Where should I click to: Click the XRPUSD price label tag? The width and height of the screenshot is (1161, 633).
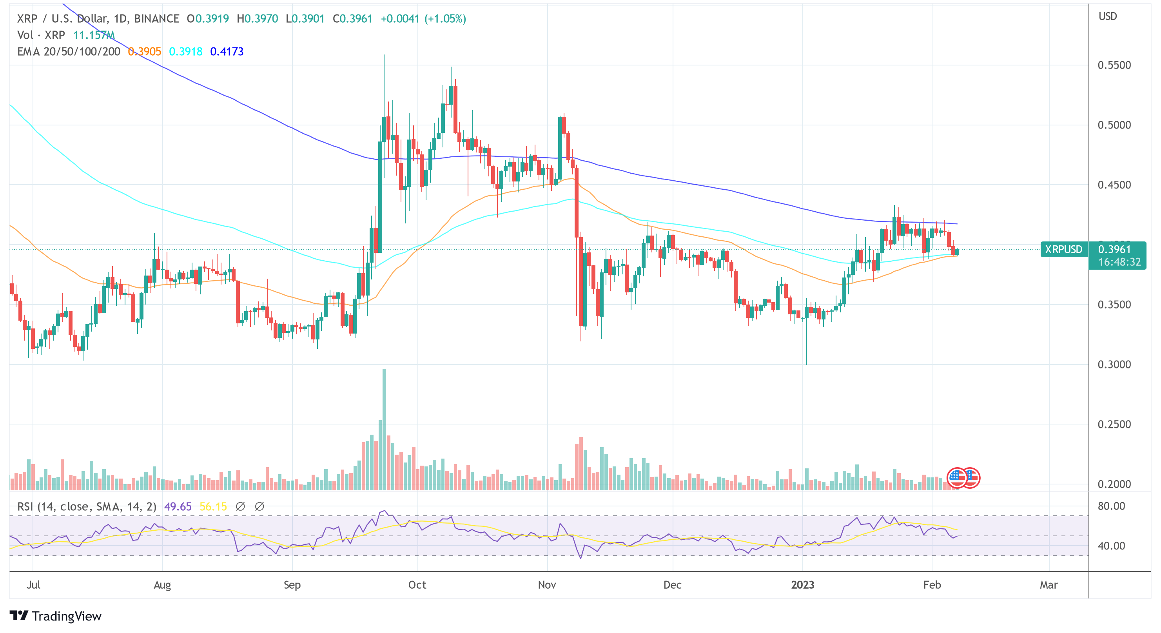[x=1064, y=249]
